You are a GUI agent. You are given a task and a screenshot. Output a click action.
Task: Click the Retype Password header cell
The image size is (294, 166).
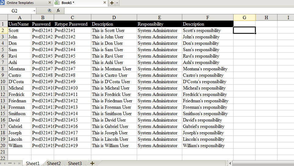click(x=72, y=24)
